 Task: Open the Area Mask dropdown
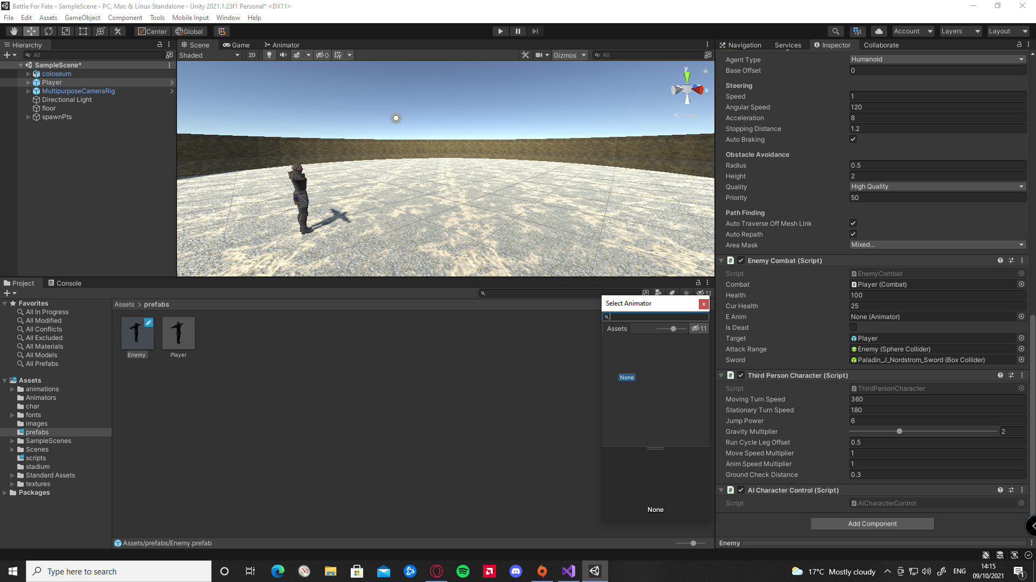point(937,245)
